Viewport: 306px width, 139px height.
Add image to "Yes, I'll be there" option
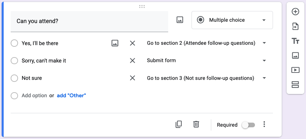pyautogui.click(x=115, y=43)
